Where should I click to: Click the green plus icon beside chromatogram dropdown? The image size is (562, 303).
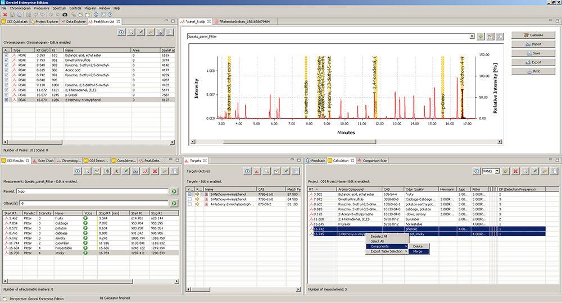click(481, 36)
